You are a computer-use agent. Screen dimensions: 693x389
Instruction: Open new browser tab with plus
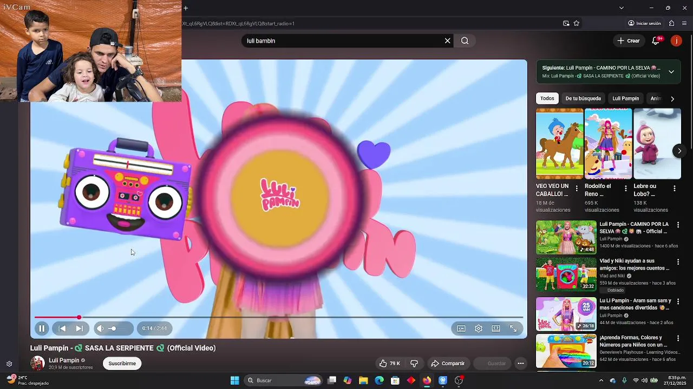point(186,8)
